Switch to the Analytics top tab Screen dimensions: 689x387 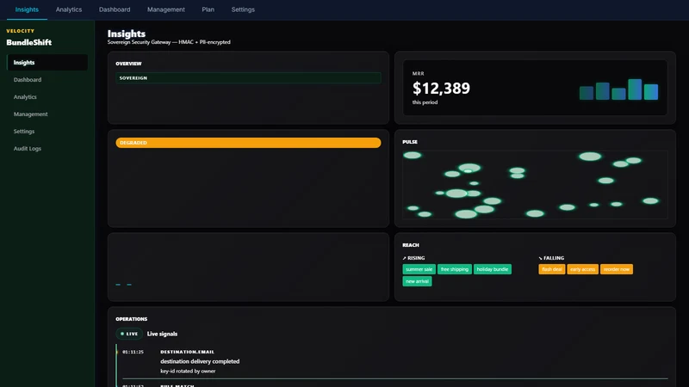coord(69,9)
